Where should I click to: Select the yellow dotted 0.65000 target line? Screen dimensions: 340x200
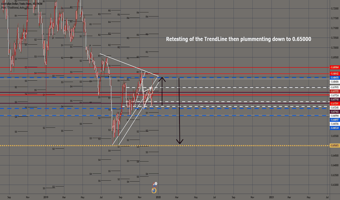(x=237, y=145)
